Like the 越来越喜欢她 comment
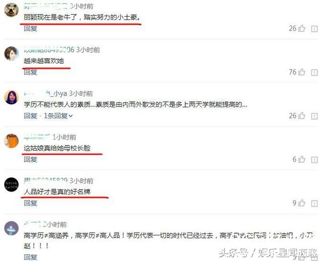 point(302,72)
